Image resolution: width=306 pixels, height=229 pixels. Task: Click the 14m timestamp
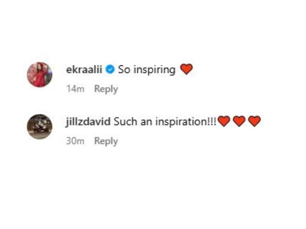point(76,89)
